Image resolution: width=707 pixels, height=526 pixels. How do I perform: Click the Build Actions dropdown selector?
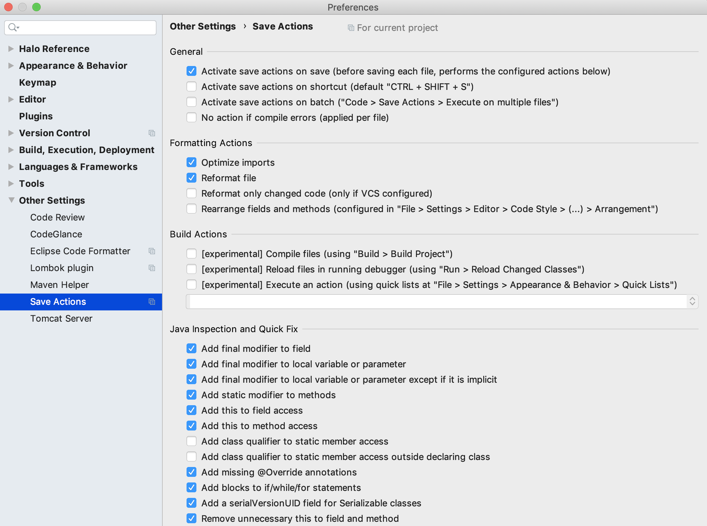442,301
